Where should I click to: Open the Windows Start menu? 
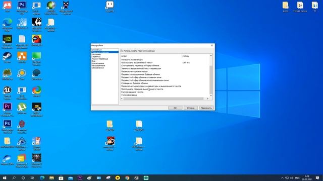[x=5, y=177]
